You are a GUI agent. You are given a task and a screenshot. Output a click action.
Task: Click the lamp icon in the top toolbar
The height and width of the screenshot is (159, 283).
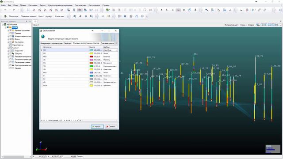[74, 10]
